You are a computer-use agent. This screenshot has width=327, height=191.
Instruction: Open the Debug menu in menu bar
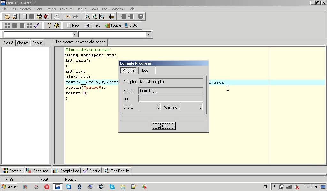81,9
